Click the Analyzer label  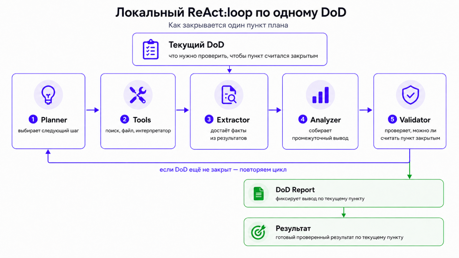(325, 120)
